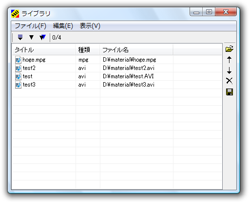Delete item using the X icon
Screen dimensions: 249x202
click(229, 81)
